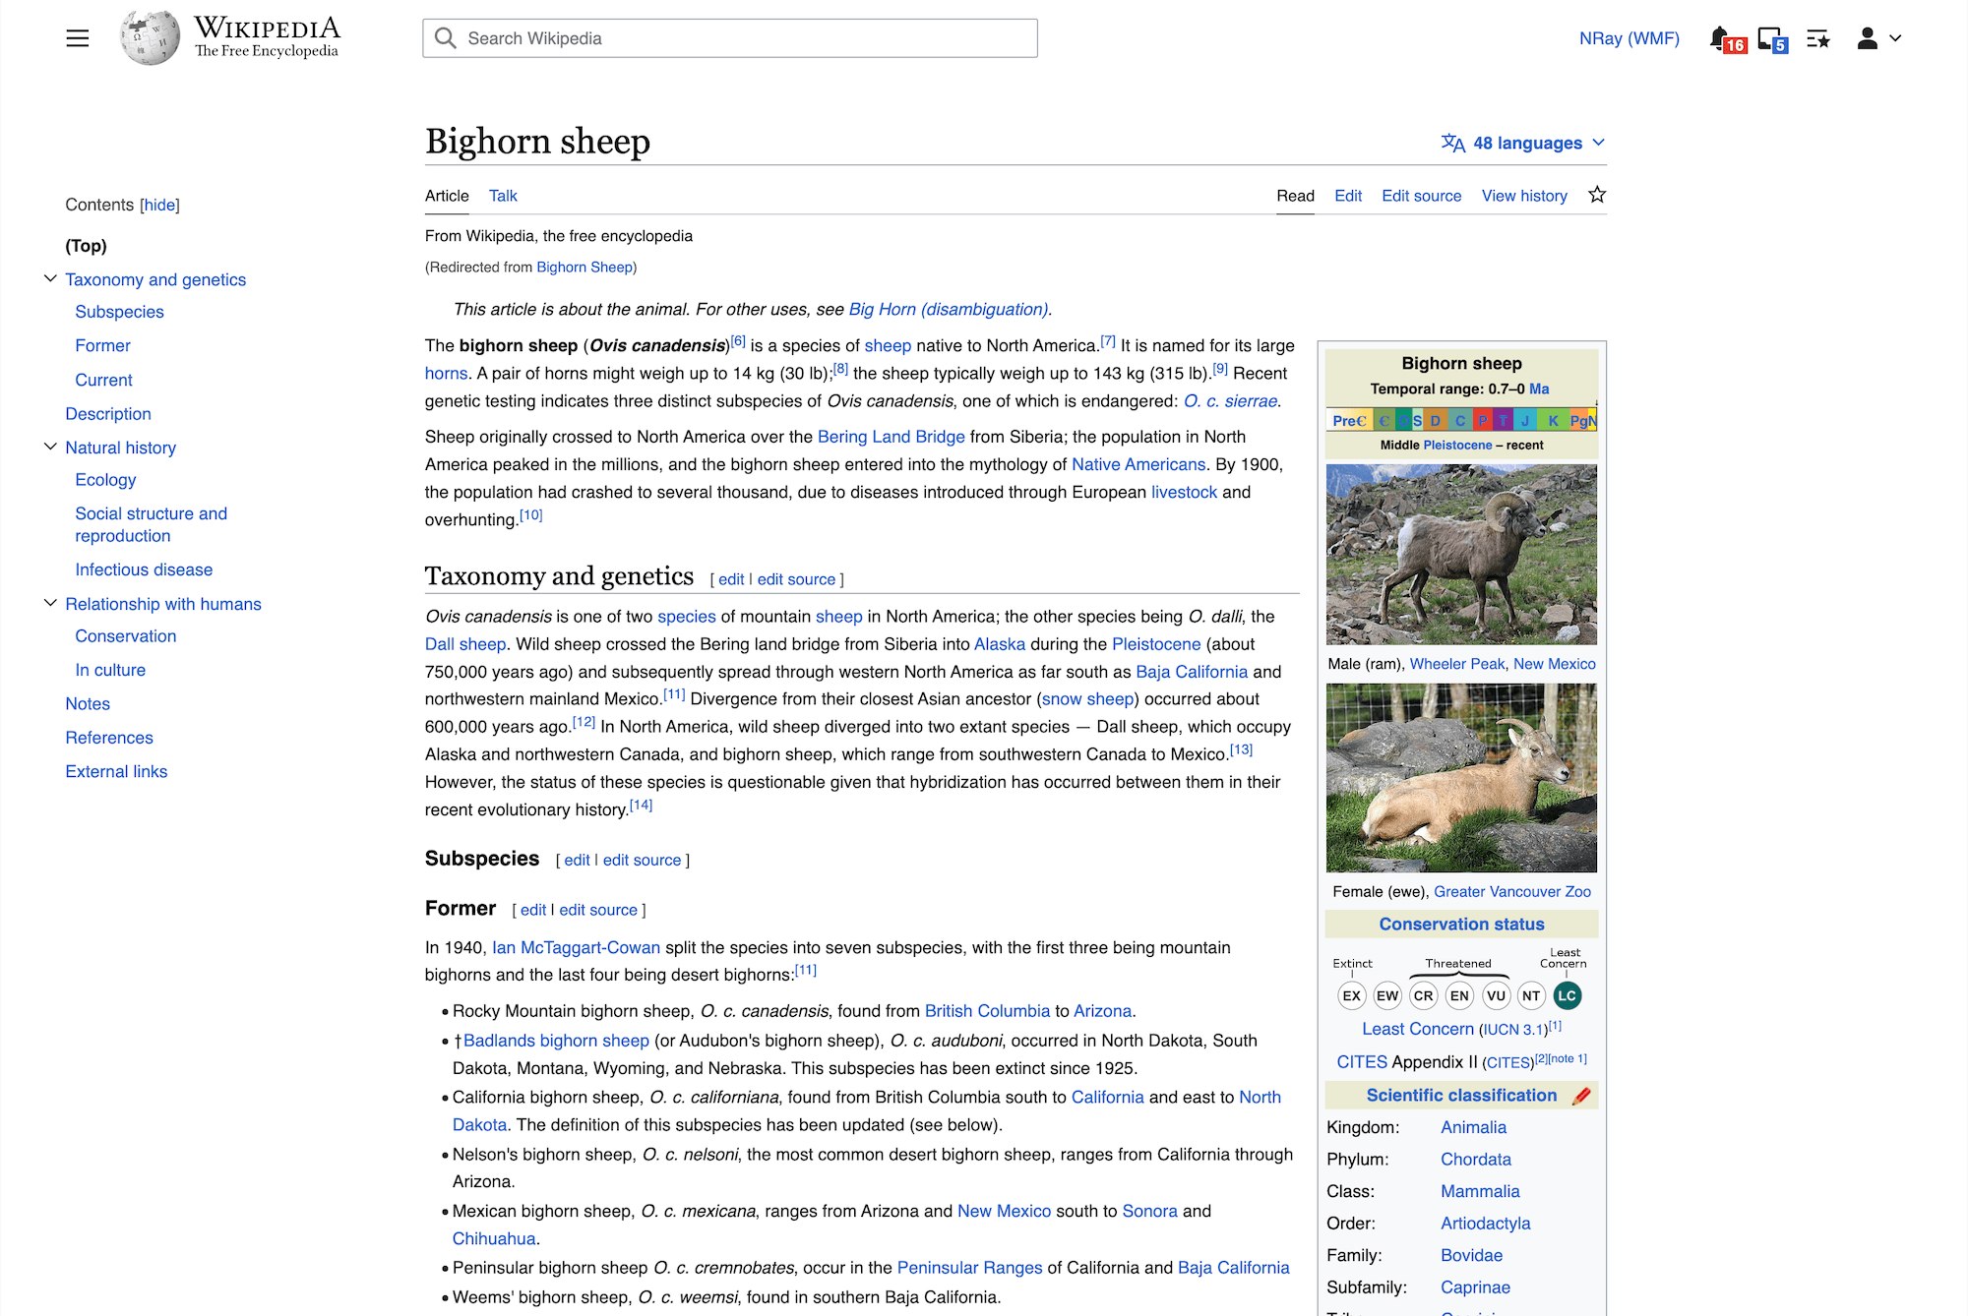Add page to watchlist with star
The image size is (1968, 1316).
[x=1597, y=195]
